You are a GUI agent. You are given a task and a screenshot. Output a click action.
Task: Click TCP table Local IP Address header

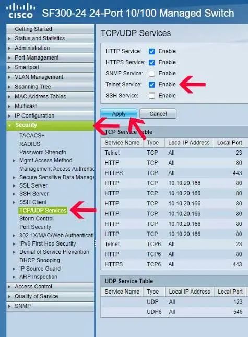(189, 143)
